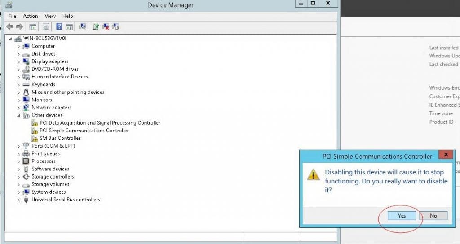The image size is (460, 244).
Task: Select PCI Data Acquisition and Signal Processing Controller
Action: pyautogui.click(x=100, y=123)
